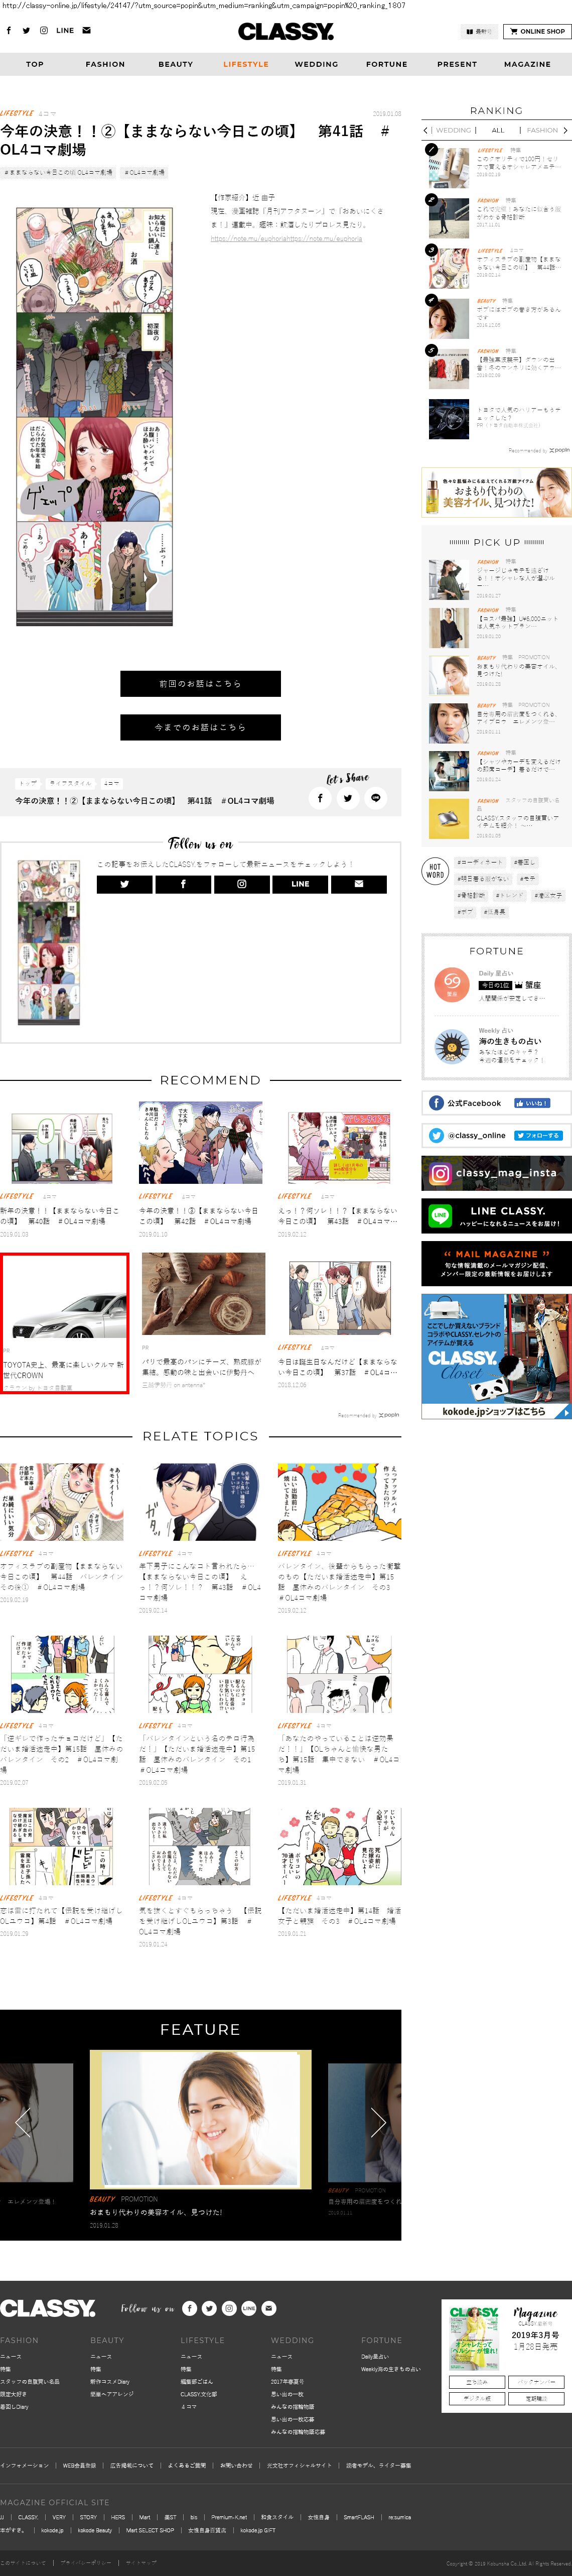Open classy_mag_insta Instagram banner
This screenshot has height=2576, width=572.
pyautogui.click(x=496, y=1173)
